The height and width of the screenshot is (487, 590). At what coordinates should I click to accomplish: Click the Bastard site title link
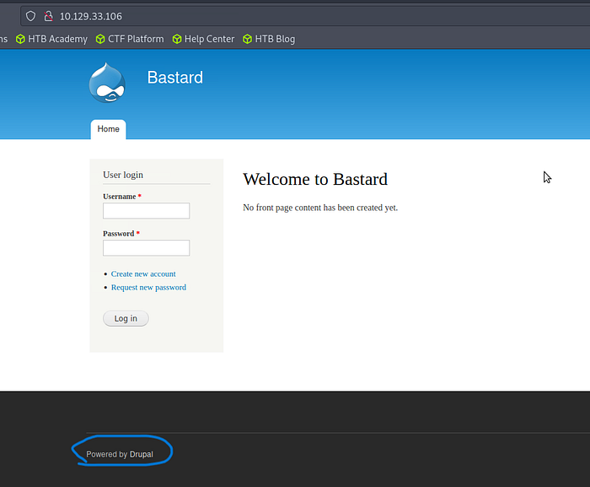pyautogui.click(x=175, y=78)
